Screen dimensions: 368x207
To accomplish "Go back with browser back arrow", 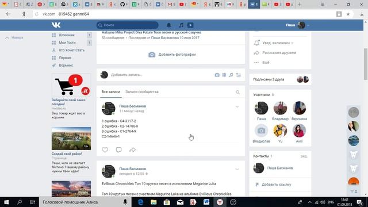I will 9,14.
